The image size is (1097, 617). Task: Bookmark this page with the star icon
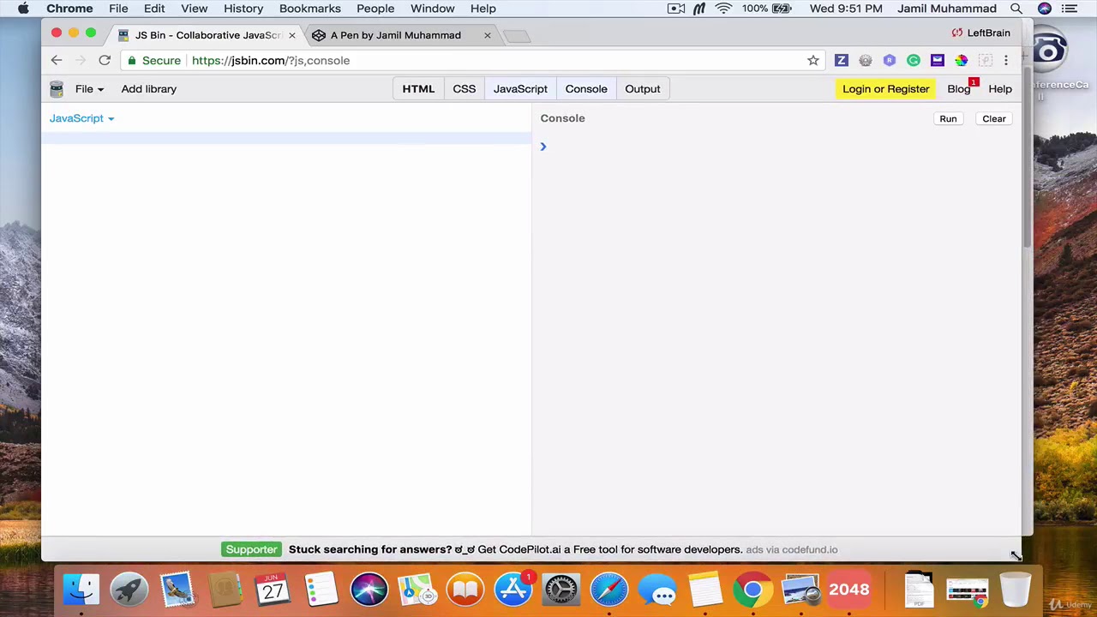coord(812,60)
